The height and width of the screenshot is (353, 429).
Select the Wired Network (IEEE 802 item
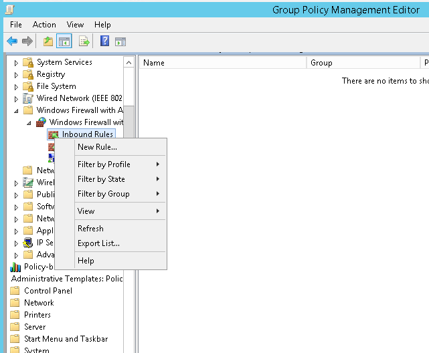(x=80, y=98)
